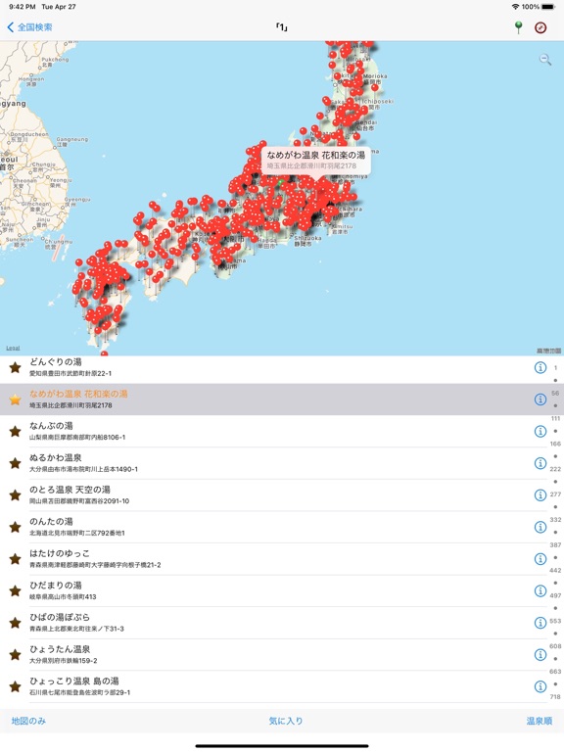Select the ひばの湯ぽぷら list row
This screenshot has width=564, height=752.
(273, 623)
